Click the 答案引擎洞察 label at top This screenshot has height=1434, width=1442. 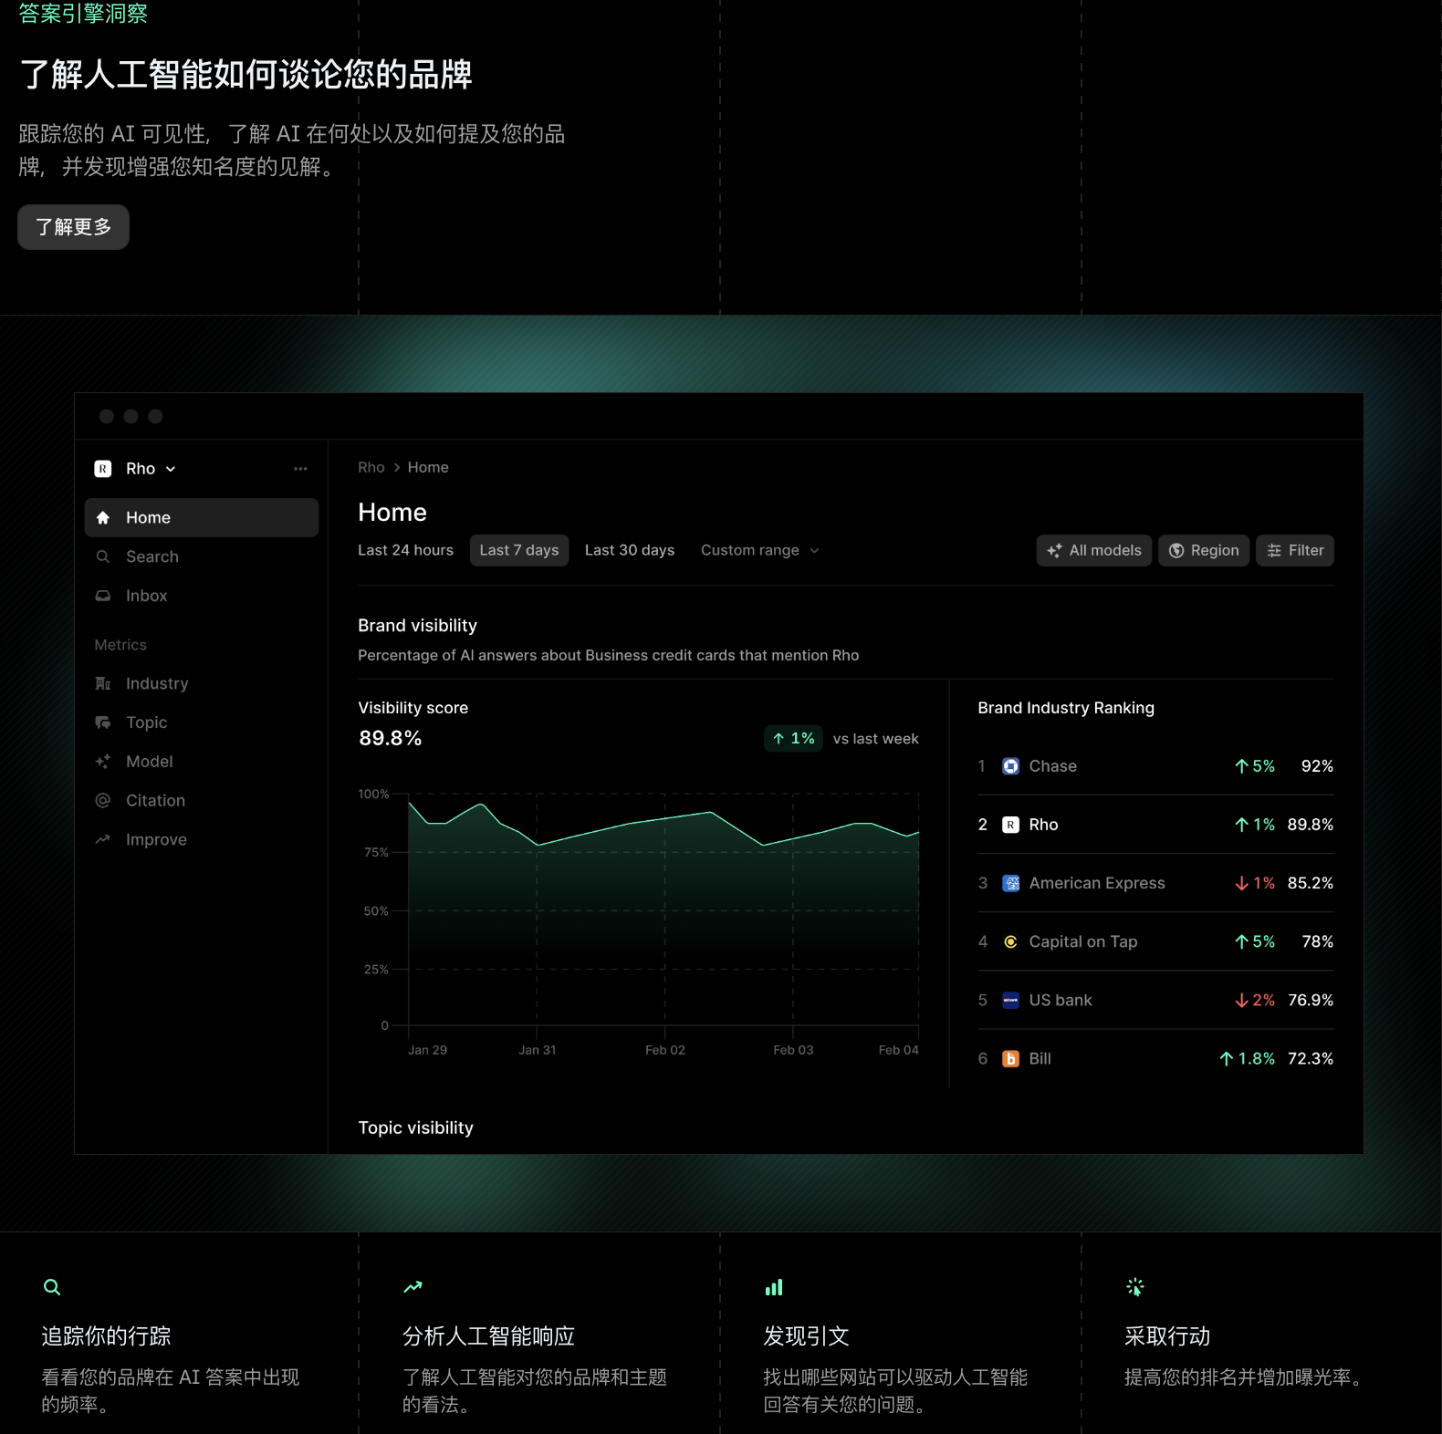click(x=83, y=13)
